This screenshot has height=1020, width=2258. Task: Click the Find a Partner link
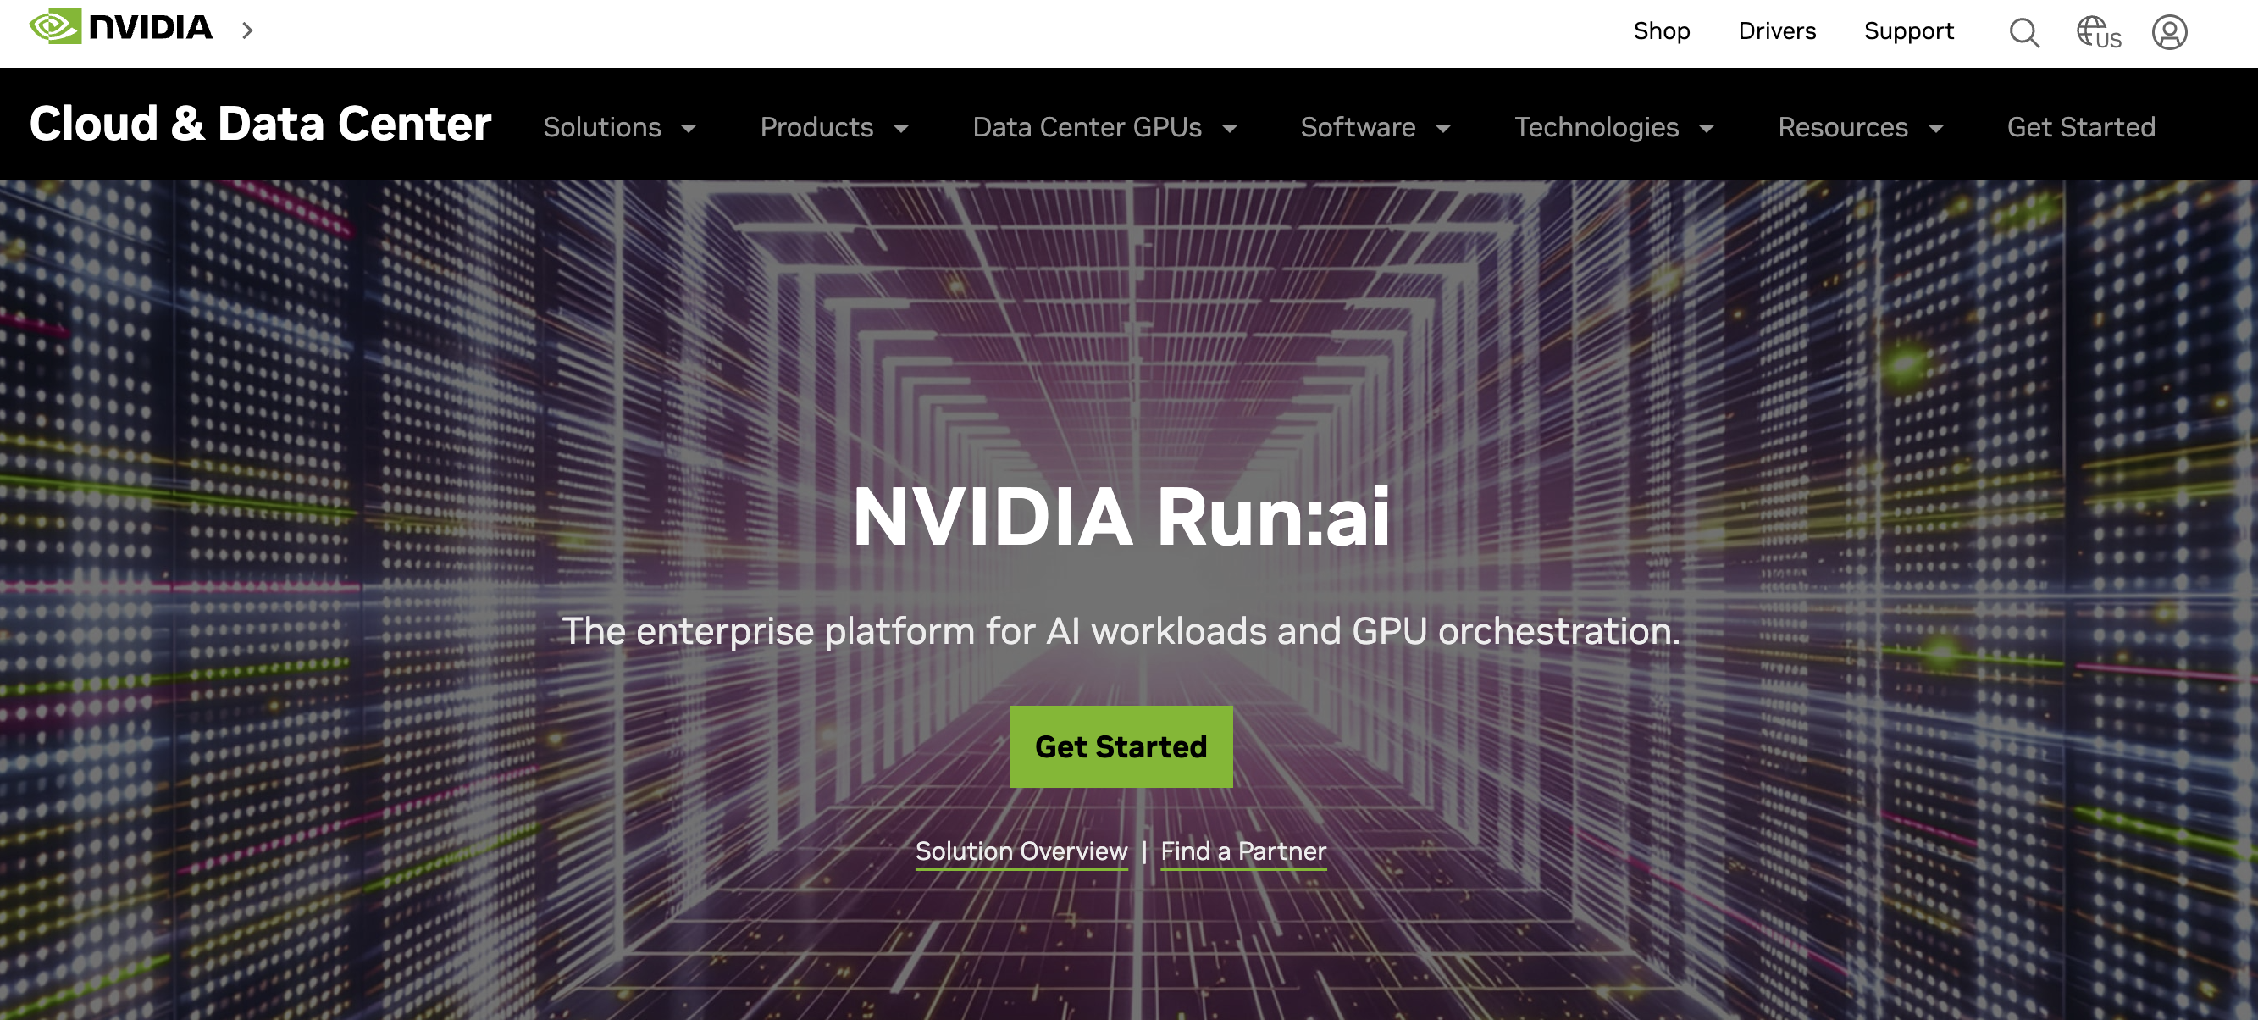1243,850
